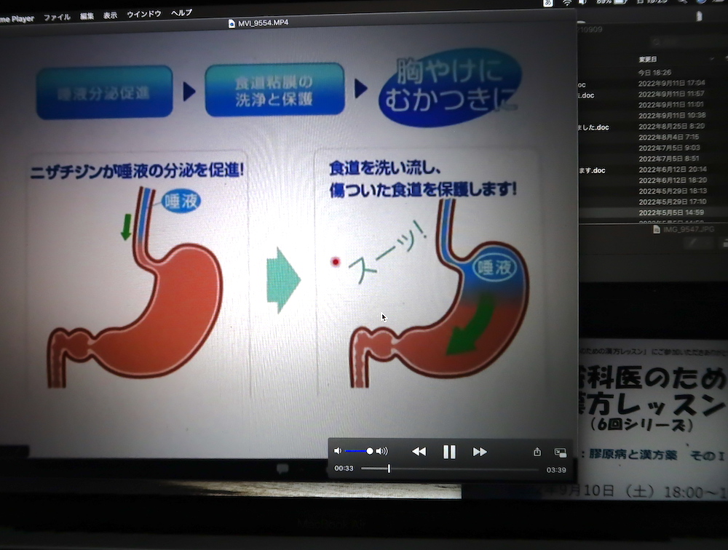Pause the video playback
The width and height of the screenshot is (728, 550).
[x=449, y=452]
